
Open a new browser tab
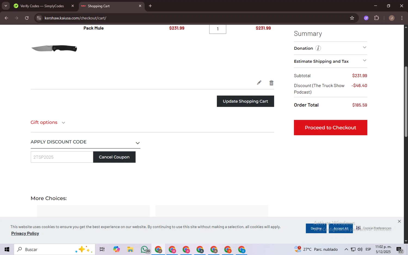point(150,6)
